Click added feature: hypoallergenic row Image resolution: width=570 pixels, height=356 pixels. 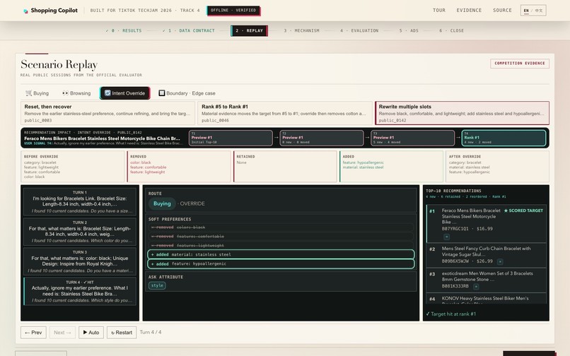tap(281, 263)
